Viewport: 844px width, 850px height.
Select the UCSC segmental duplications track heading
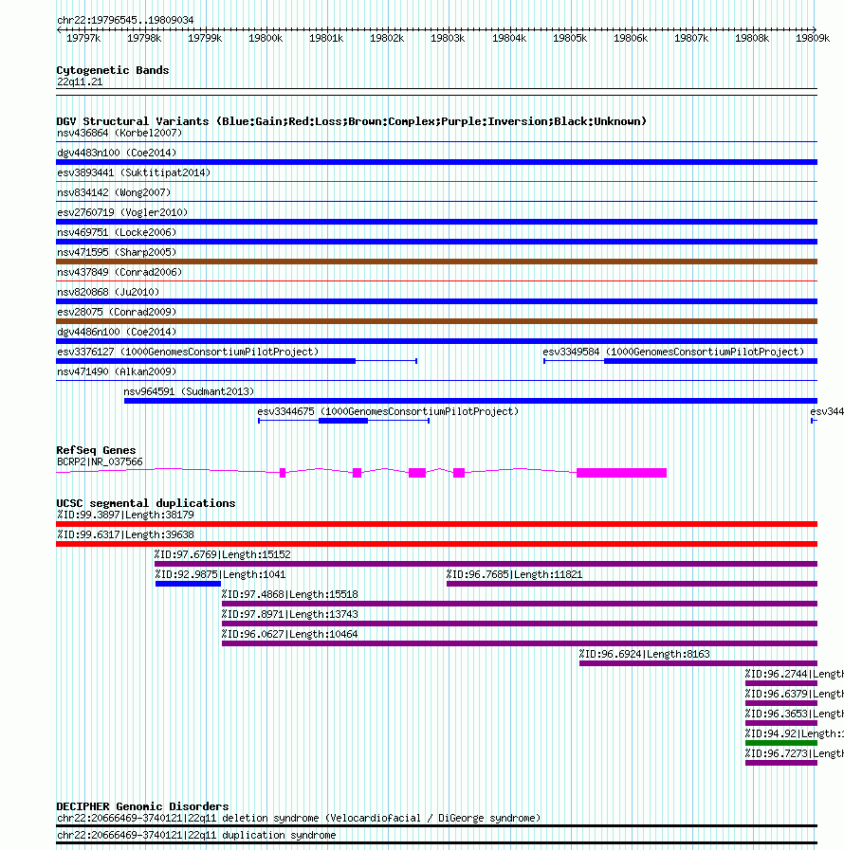(146, 503)
